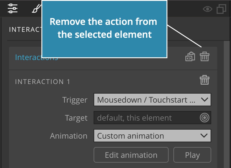Image resolution: width=231 pixels, height=168 pixels.
Task: Open the Trigger dropdown
Action: tap(152, 100)
